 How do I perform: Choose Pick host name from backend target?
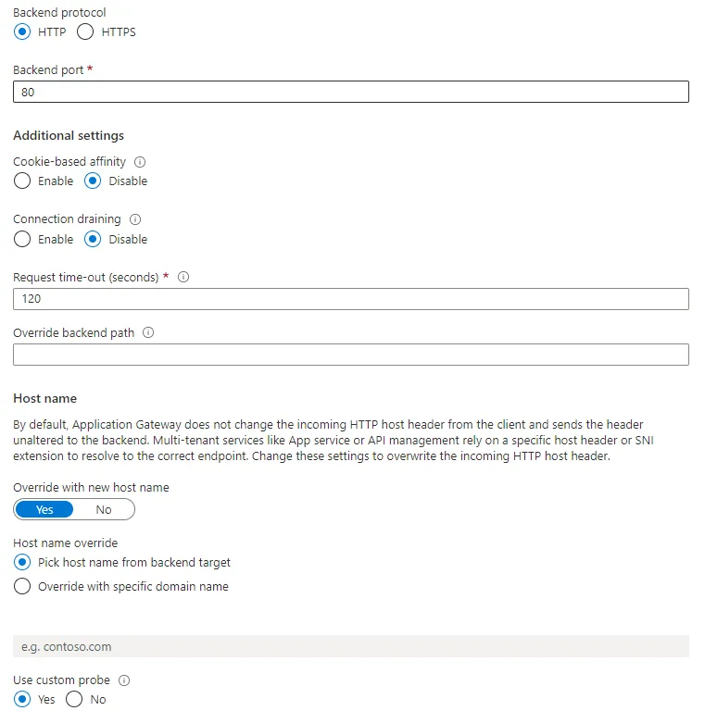(x=22, y=562)
